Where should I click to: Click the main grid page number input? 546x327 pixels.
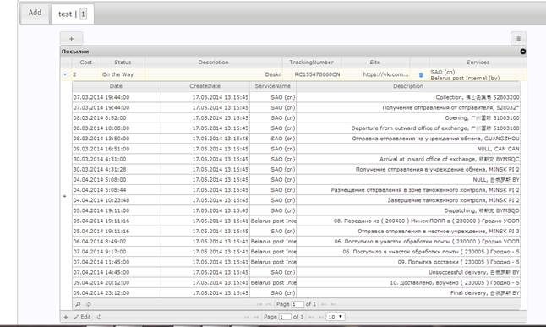(x=285, y=317)
